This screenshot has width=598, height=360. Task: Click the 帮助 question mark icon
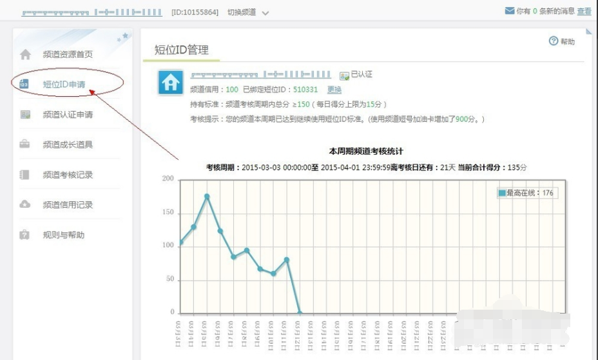tap(554, 41)
